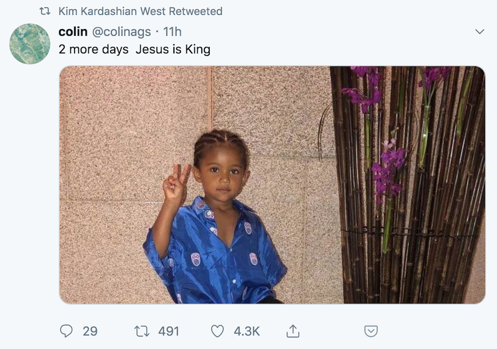Open colin's green profile avatar
497x349 pixels.
30,44
